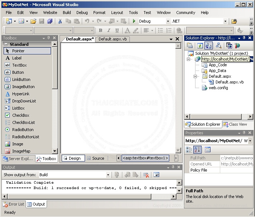Screen dimensions: 255x217
Task: Click the Toolbox scroll down arrow
Action: (x=55, y=151)
